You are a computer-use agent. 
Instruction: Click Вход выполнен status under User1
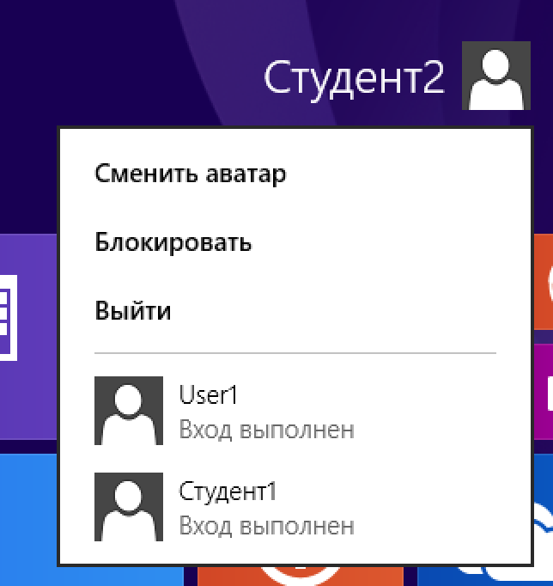click(x=266, y=430)
